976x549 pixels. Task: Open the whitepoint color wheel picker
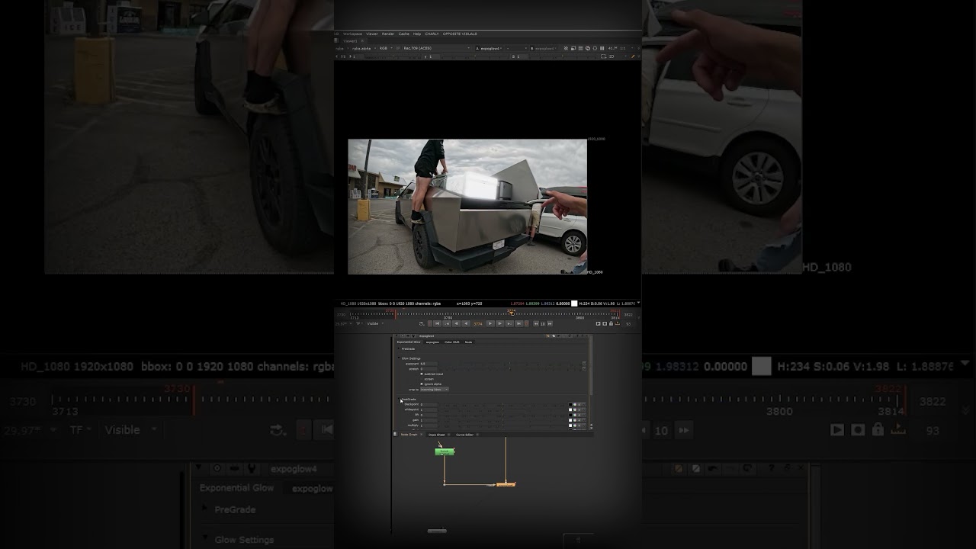click(576, 409)
